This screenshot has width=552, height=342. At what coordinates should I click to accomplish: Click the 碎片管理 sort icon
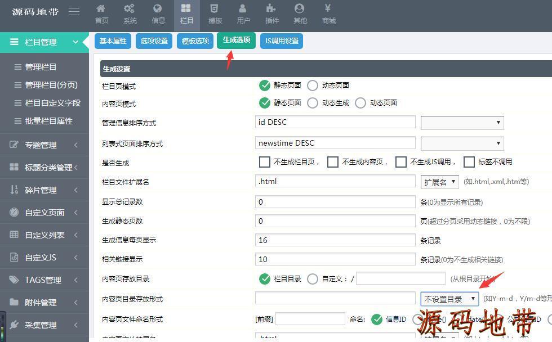[14, 190]
